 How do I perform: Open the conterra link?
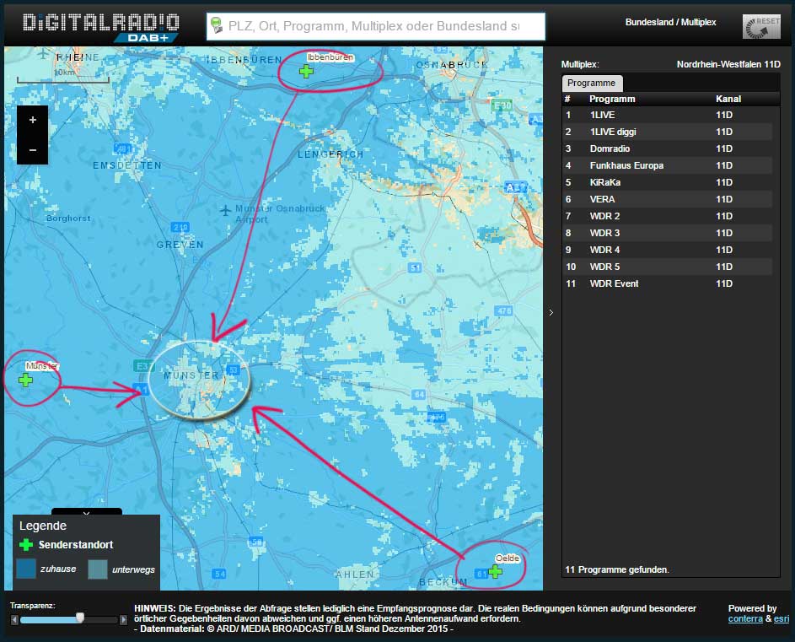click(x=744, y=619)
